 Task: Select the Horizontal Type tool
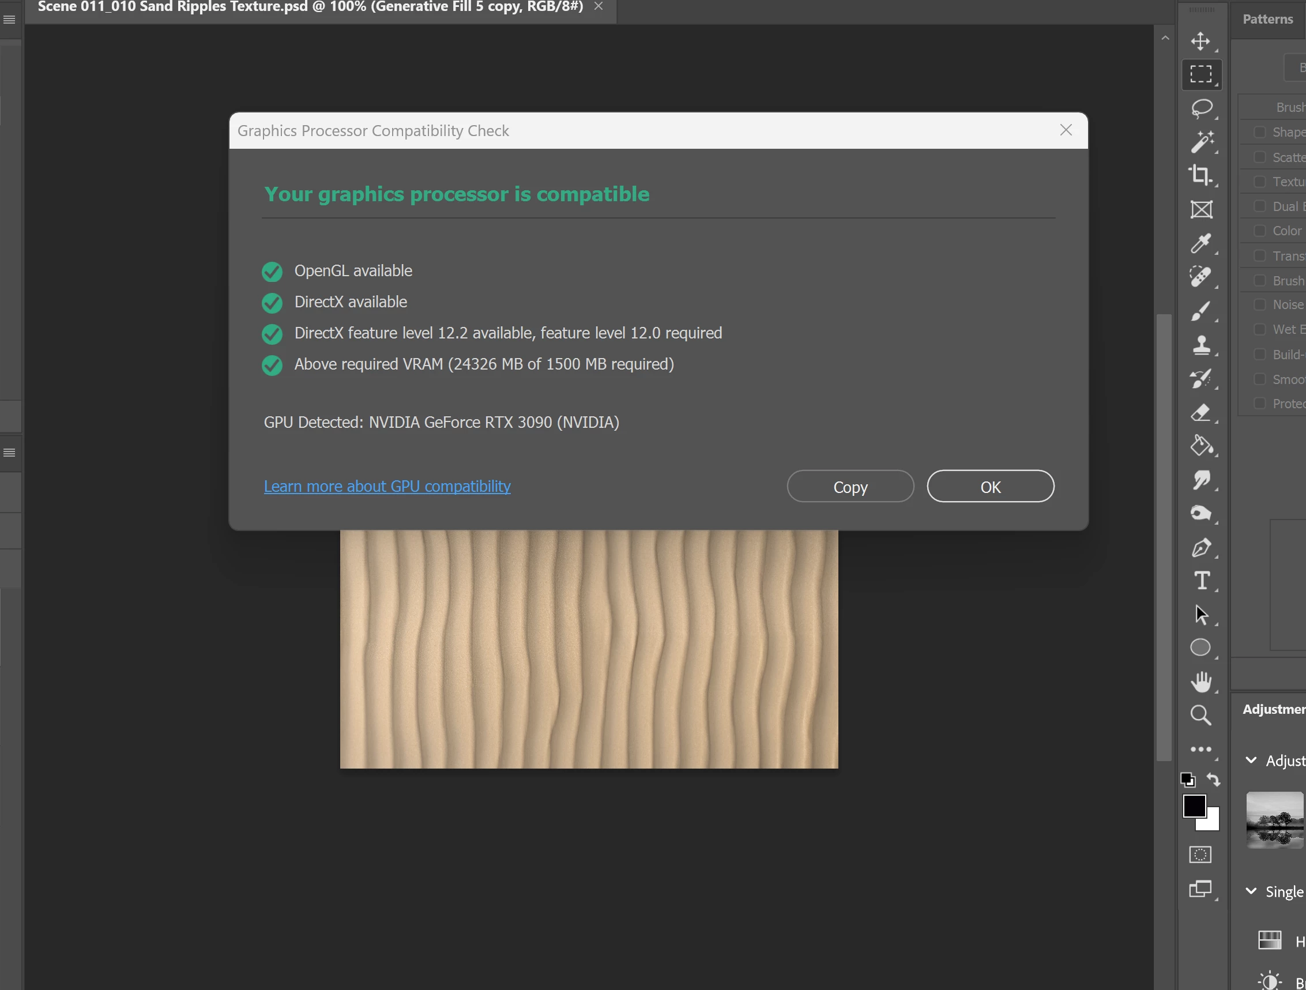point(1201,580)
